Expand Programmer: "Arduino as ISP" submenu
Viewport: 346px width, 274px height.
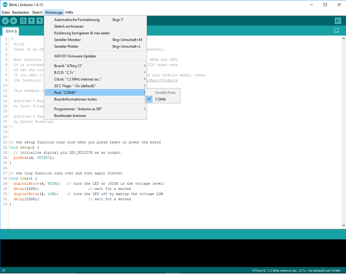96,109
